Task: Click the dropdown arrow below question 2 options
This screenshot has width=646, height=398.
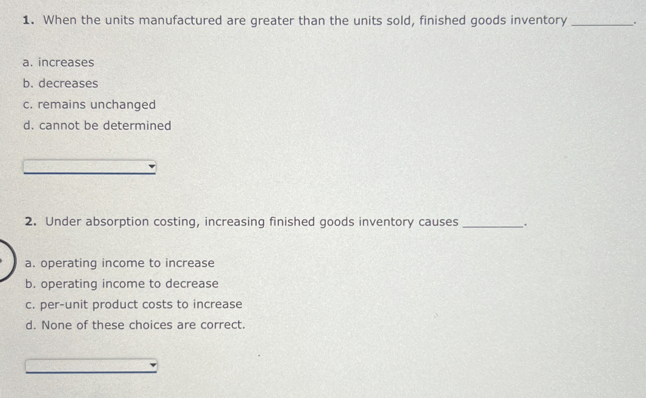Action: tap(153, 365)
